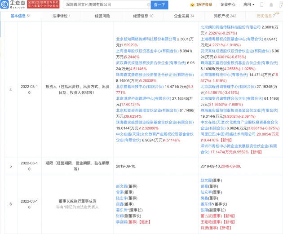This screenshot has width=283, height=234.
Task: Open 王艳艳 newly added director link
Action: coord(206,222)
